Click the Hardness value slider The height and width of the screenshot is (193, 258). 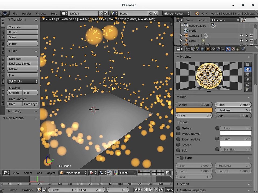pos(233,110)
